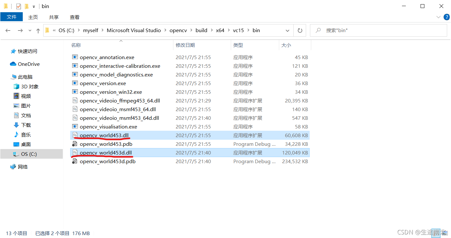Image resolution: width=451 pixels, height=238 pixels.
Task: Click vc15 breadcrumb segment
Action: click(238, 30)
